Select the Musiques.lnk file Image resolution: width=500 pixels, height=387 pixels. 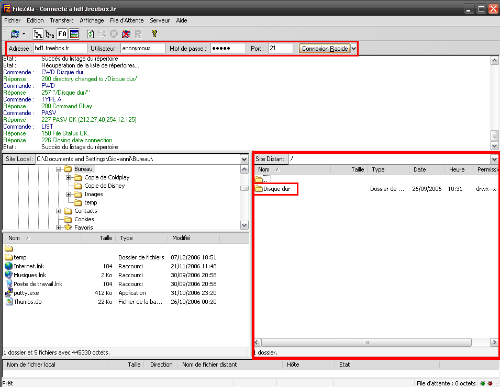pos(30,275)
